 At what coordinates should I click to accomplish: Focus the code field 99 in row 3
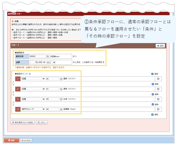pyautogui.click(x=52, y=99)
